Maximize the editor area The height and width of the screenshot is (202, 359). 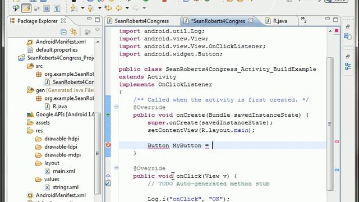(x=335, y=20)
